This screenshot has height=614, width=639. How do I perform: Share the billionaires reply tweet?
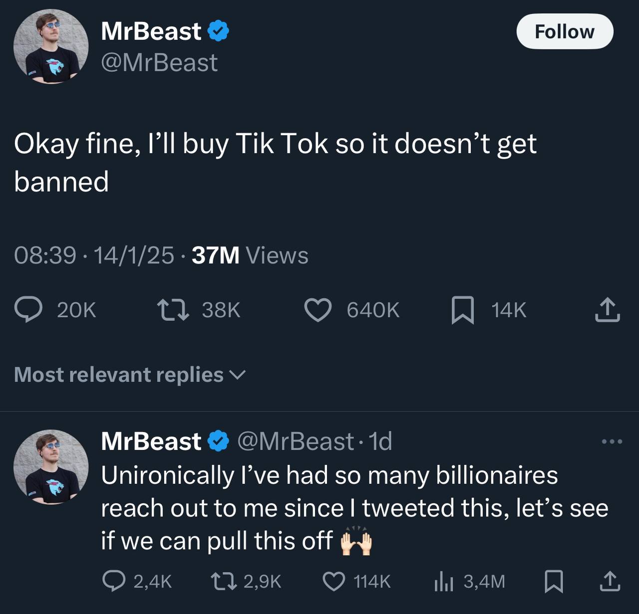(x=610, y=581)
